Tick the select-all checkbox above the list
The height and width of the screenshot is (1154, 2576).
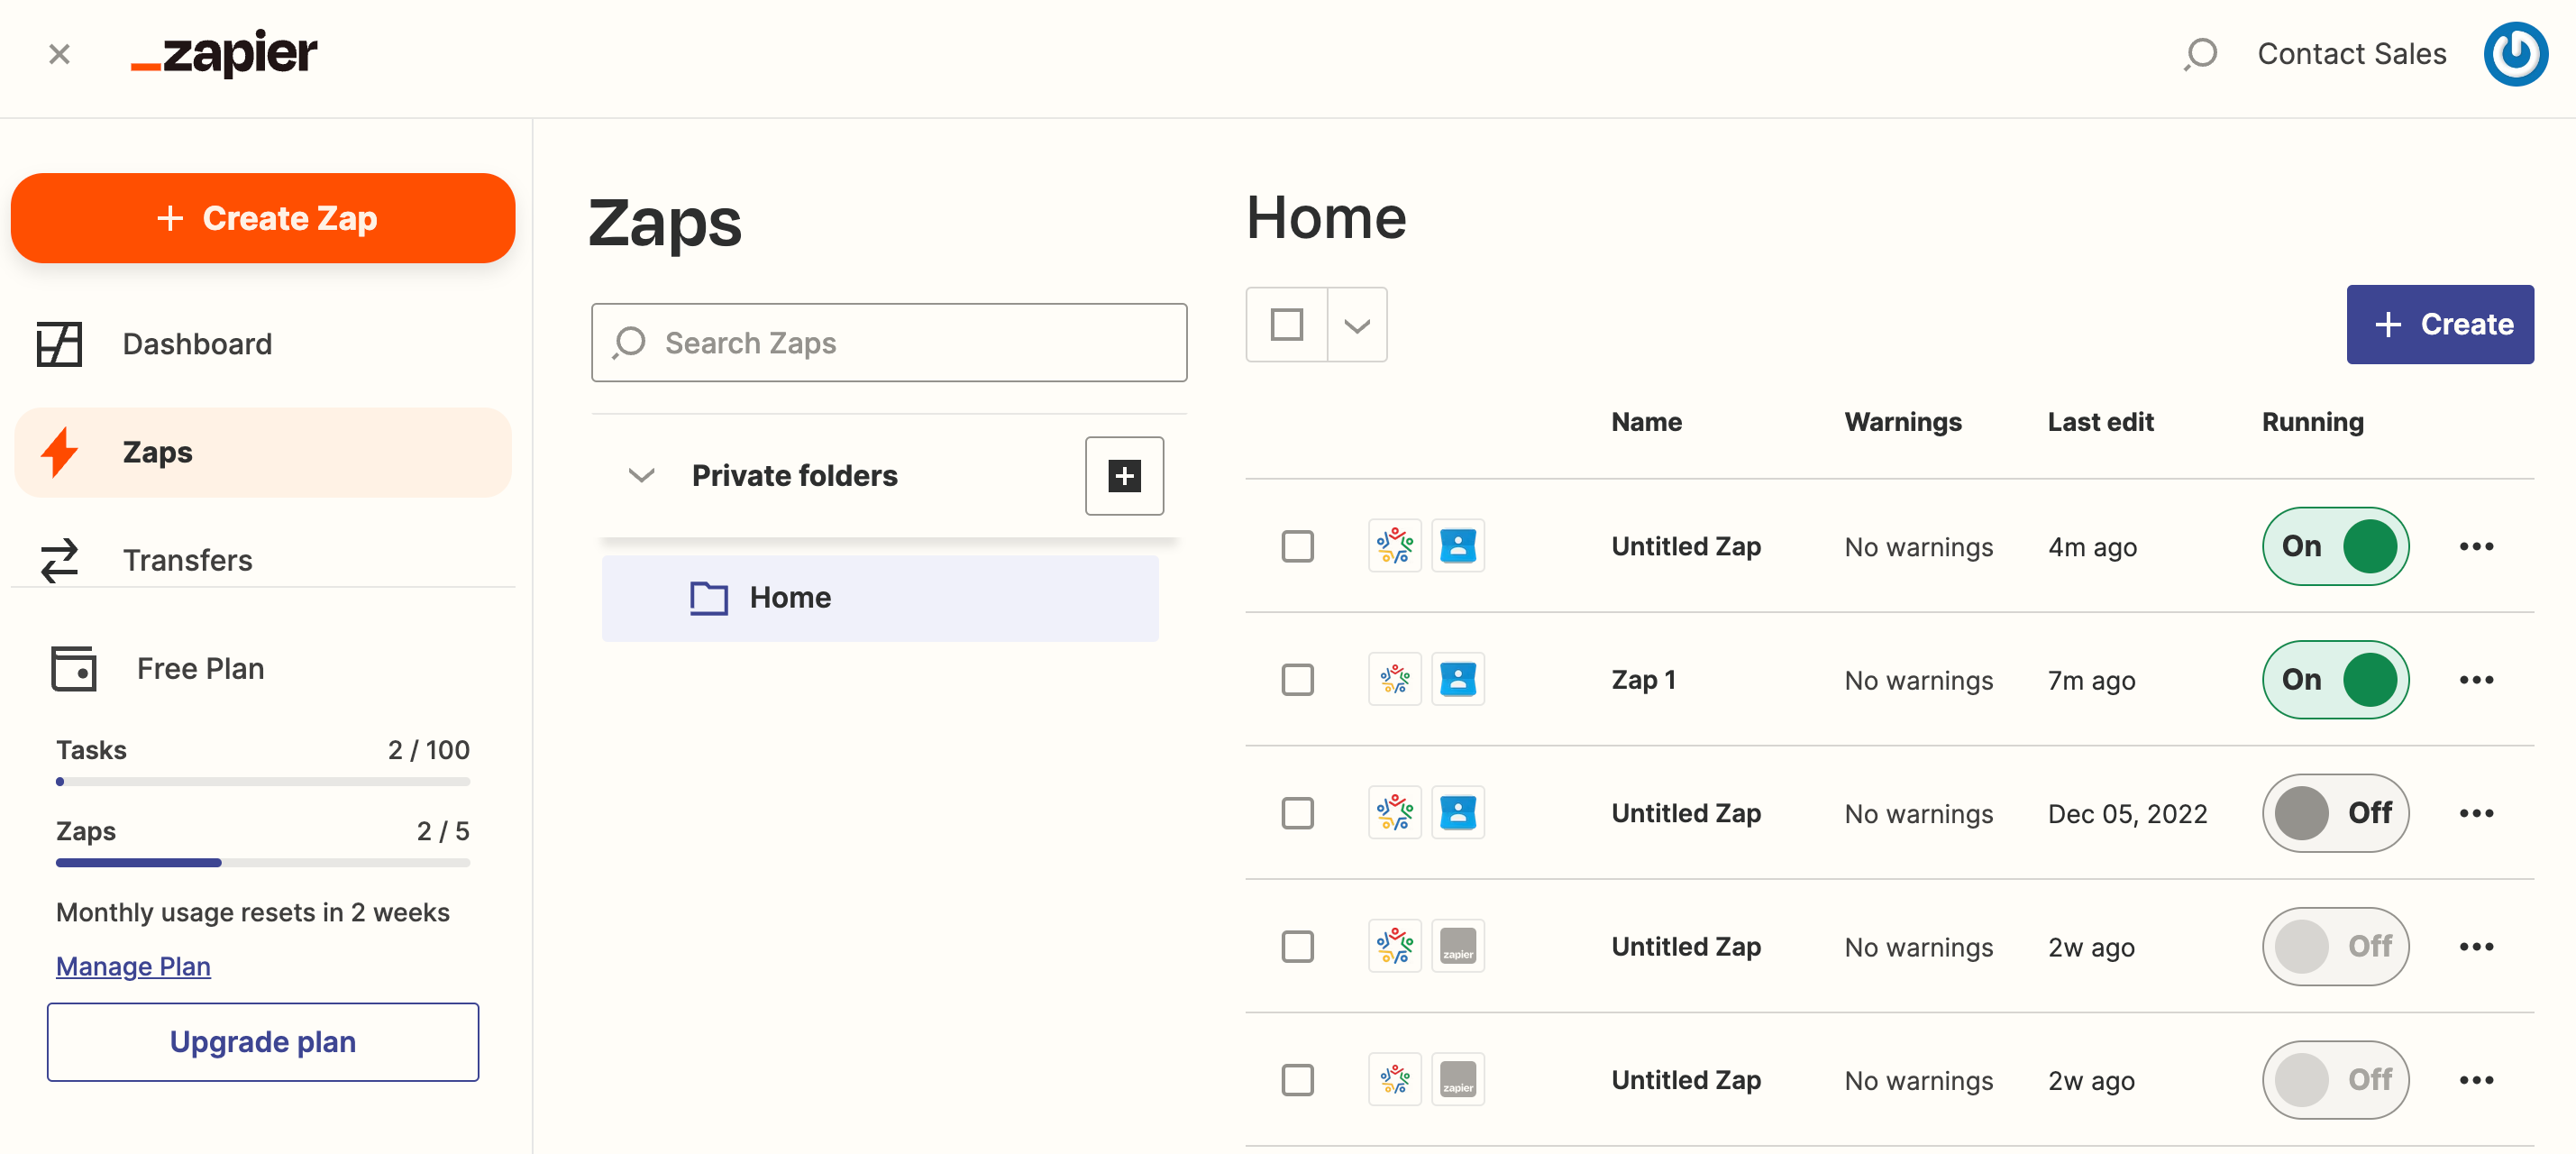[x=1286, y=324]
